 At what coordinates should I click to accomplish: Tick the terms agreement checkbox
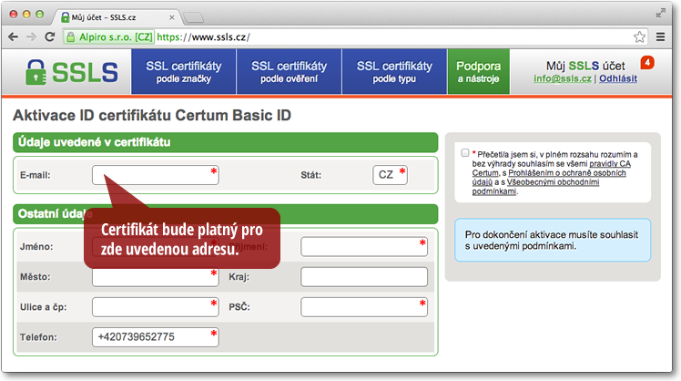coord(465,153)
